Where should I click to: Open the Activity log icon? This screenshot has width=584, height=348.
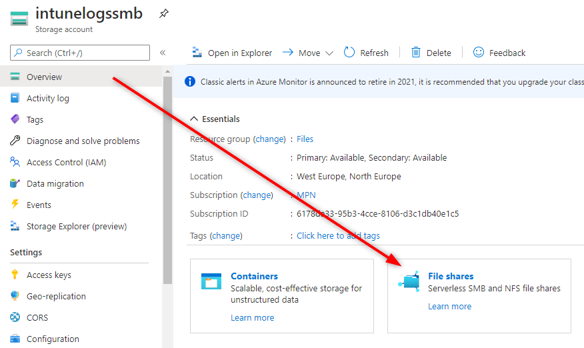pyautogui.click(x=15, y=98)
